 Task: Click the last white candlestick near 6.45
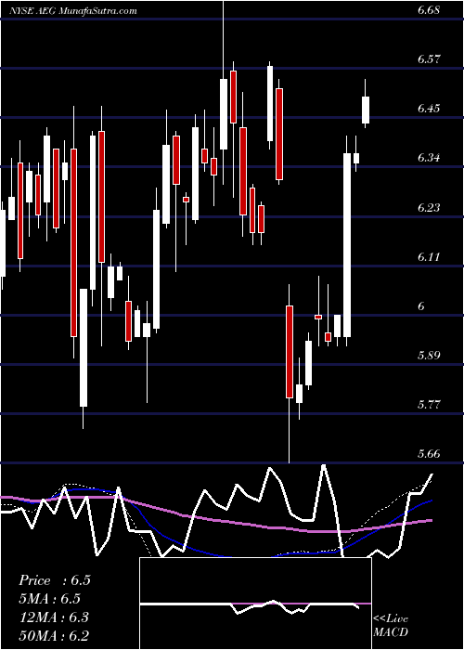pos(366,110)
